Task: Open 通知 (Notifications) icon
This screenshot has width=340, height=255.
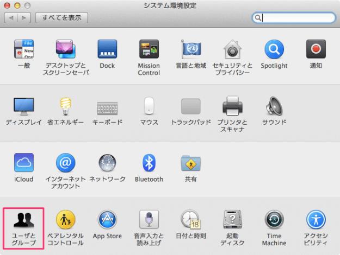Action: pos(316,49)
